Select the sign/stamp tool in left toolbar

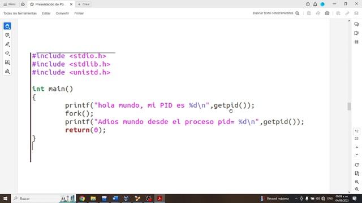[x=7, y=72]
